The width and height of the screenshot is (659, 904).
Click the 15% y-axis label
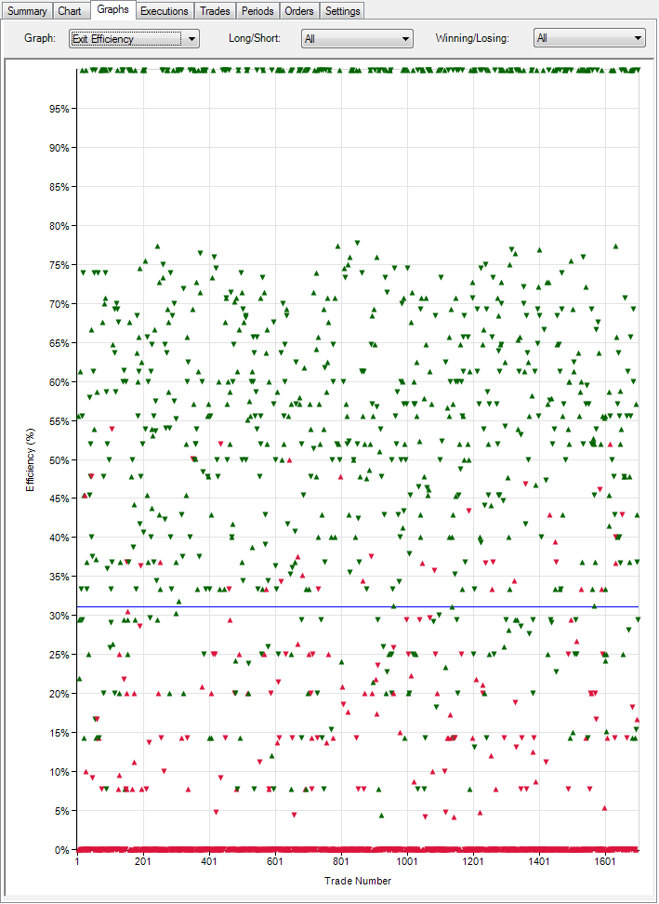[59, 734]
